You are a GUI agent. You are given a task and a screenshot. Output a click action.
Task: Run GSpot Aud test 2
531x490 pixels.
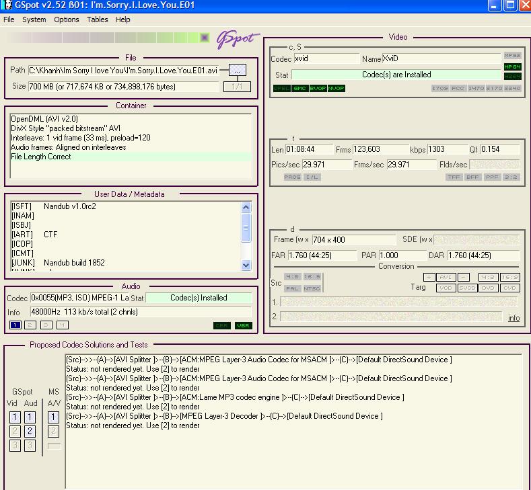[30, 431]
